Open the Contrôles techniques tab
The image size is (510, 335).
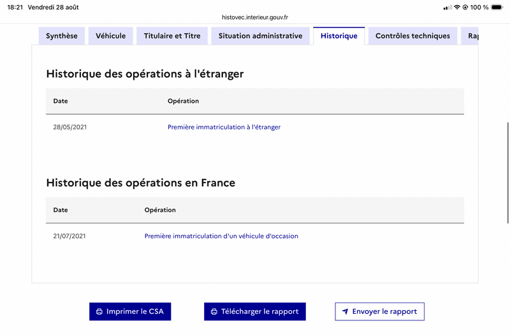click(x=412, y=36)
